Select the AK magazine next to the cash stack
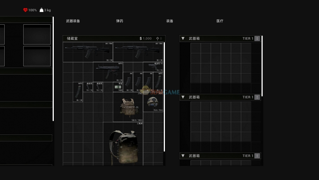Screen dimensions: 319x180 (128, 82)
